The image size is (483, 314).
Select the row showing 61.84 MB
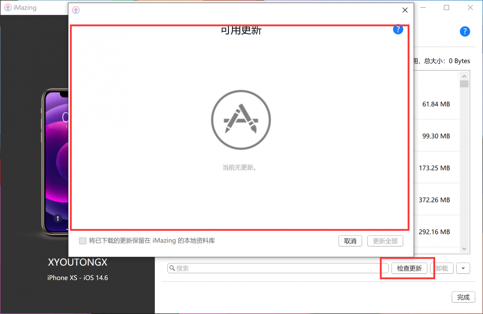436,104
